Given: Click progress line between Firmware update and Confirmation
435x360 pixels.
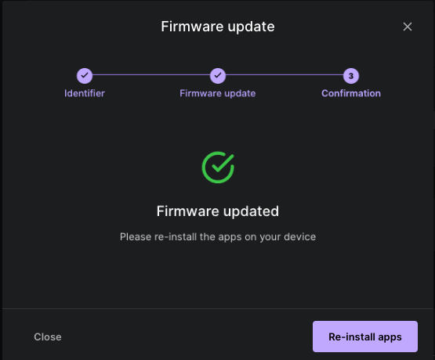Looking at the screenshot, I should pyautogui.click(x=285, y=75).
